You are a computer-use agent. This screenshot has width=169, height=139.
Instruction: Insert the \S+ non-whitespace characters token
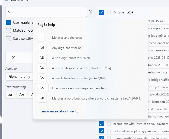tap(43, 88)
